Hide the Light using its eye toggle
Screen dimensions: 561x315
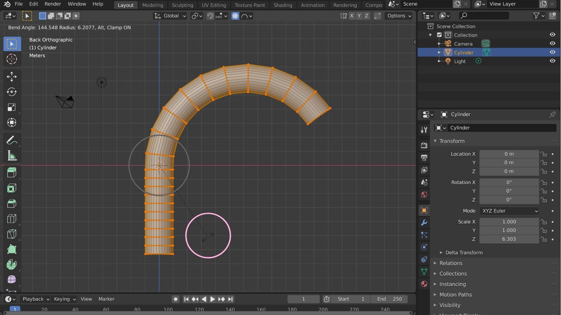553,61
